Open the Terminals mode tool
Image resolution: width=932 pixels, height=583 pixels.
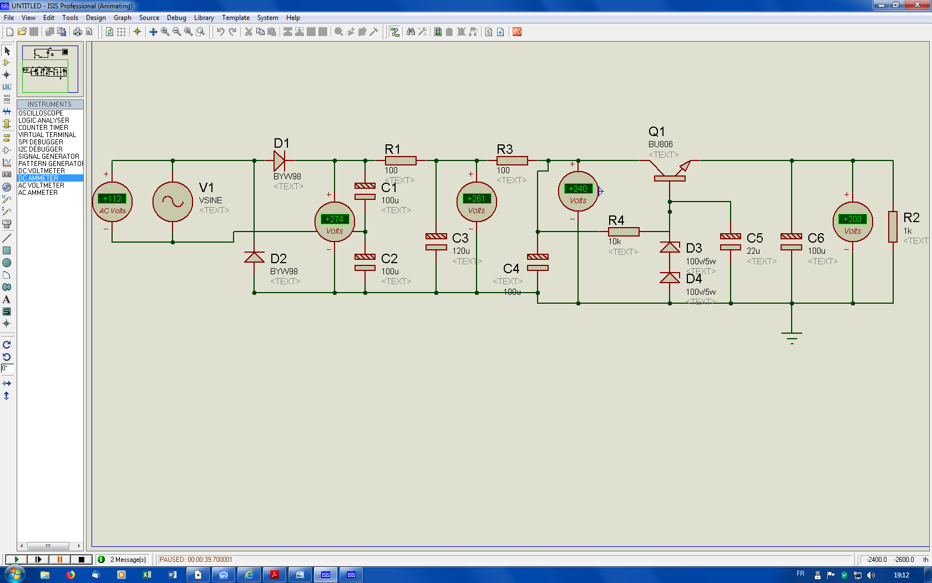tap(7, 137)
